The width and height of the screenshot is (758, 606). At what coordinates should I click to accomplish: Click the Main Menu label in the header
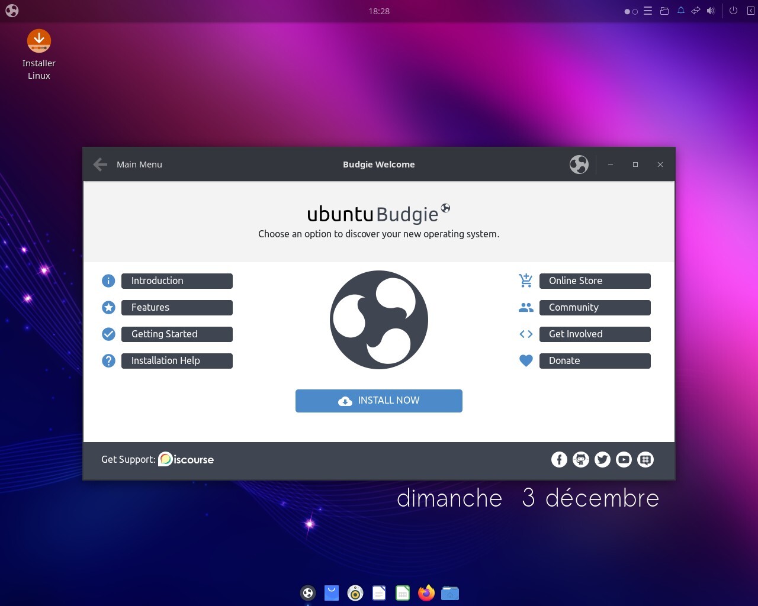coord(139,165)
